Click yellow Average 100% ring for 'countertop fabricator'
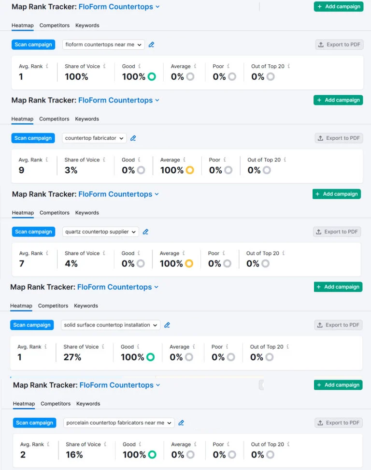This screenshot has height=470, width=371. [x=189, y=170]
